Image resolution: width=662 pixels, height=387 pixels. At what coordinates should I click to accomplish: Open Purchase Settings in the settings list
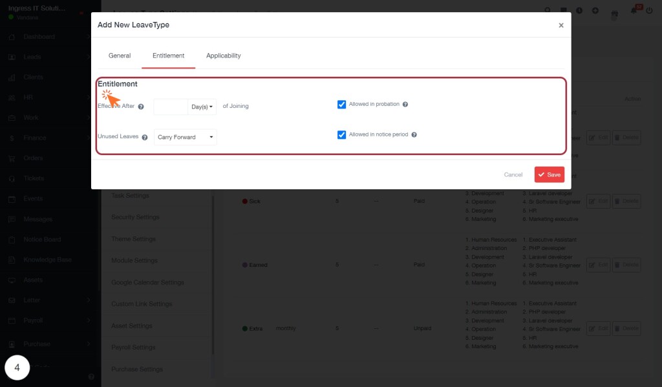pos(137,370)
